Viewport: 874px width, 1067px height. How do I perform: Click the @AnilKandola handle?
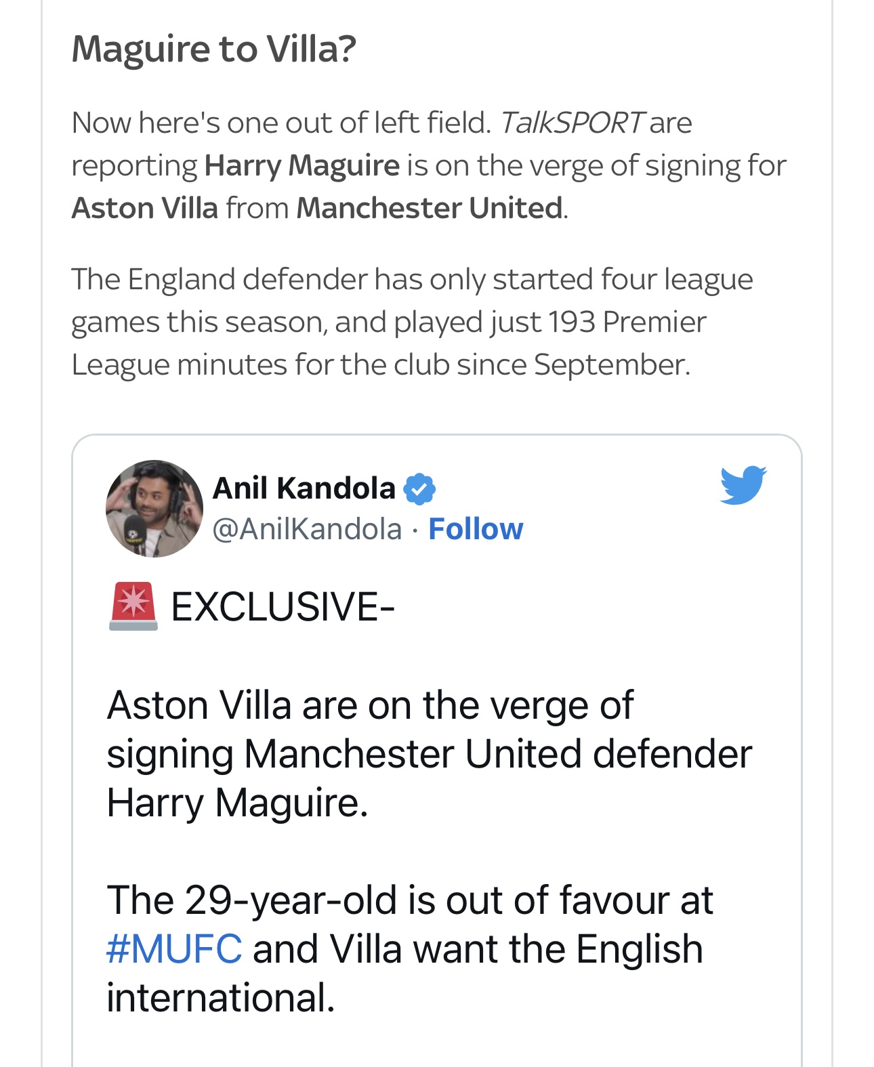pos(307,529)
